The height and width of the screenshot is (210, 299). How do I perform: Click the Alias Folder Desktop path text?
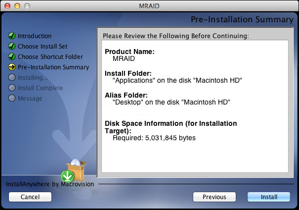point(171,102)
